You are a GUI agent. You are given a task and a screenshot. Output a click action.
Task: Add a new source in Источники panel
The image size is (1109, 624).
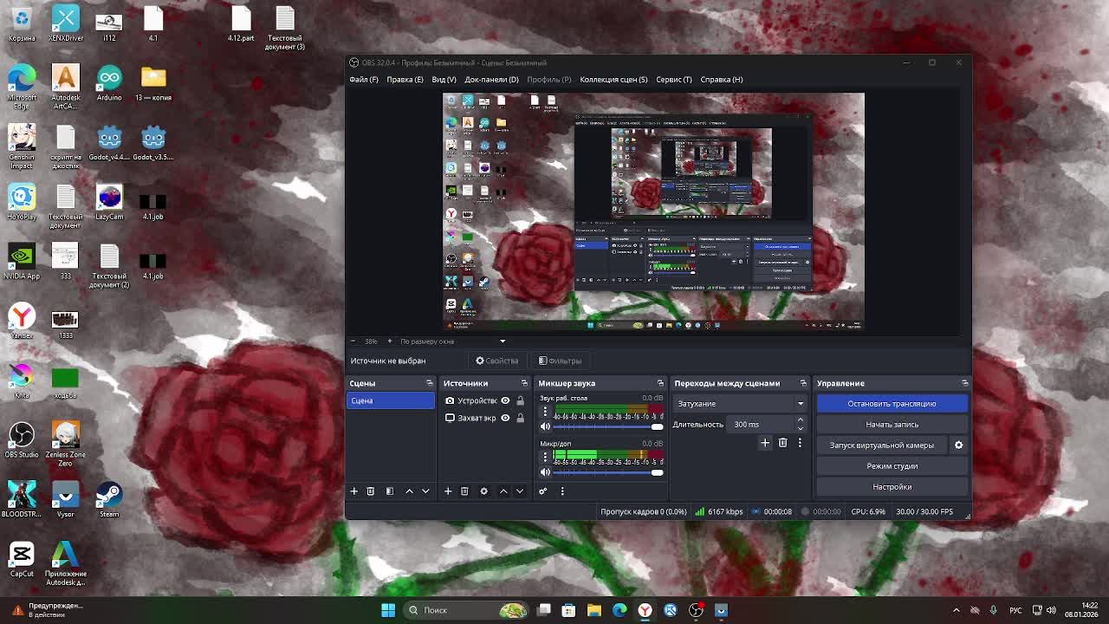tap(448, 491)
